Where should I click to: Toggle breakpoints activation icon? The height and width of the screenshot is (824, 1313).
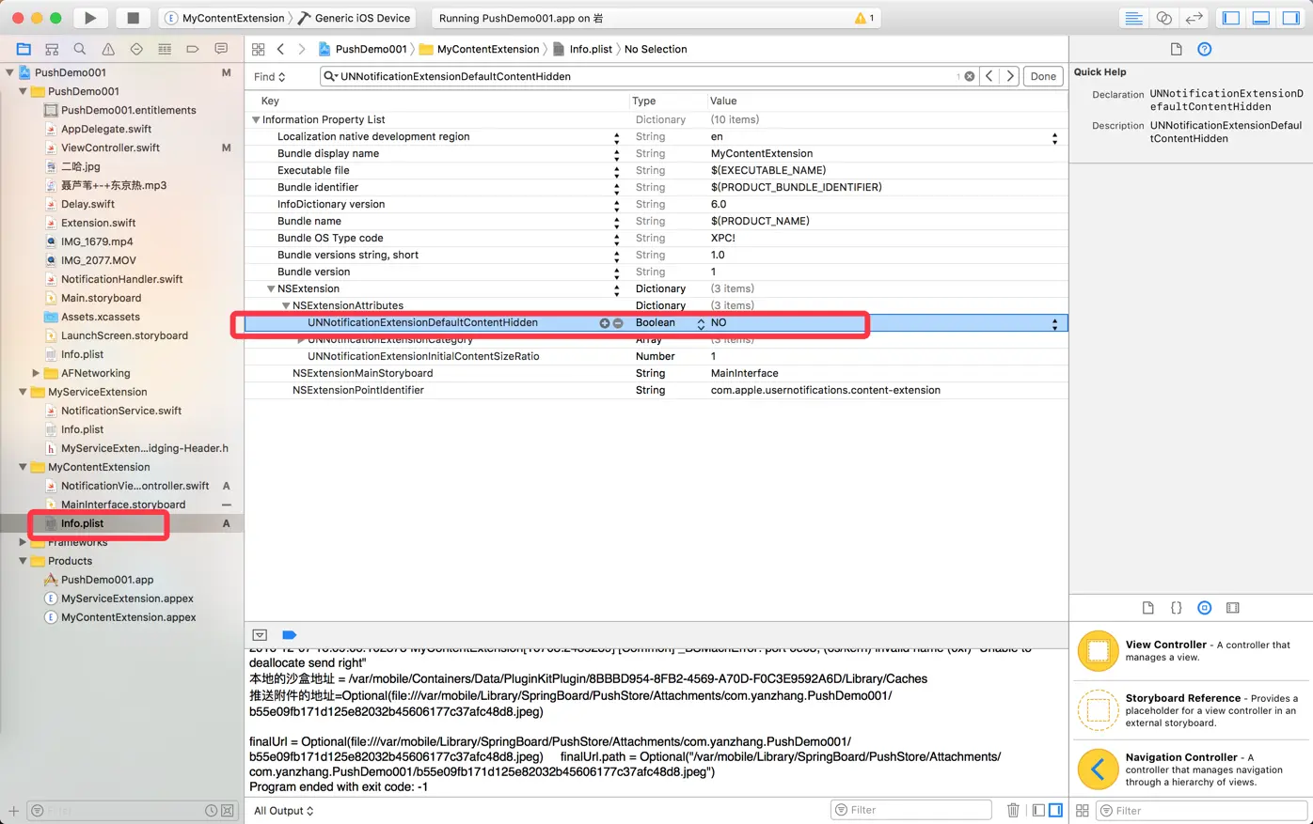click(289, 635)
